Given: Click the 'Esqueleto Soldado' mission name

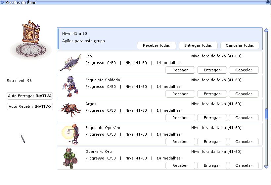Looking at the screenshot, I should 103,80.
